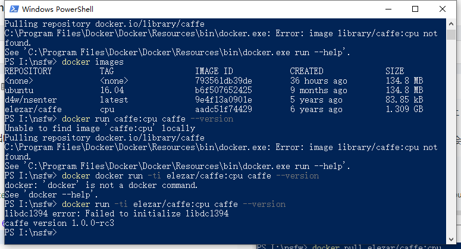Click the REPOSITORY column header
This screenshot has height=249, width=461.
point(28,71)
